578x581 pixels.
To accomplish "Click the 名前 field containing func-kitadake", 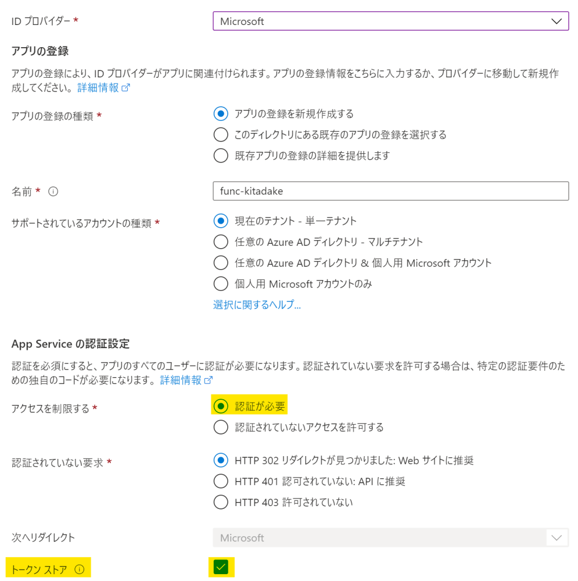I will pyautogui.click(x=390, y=191).
